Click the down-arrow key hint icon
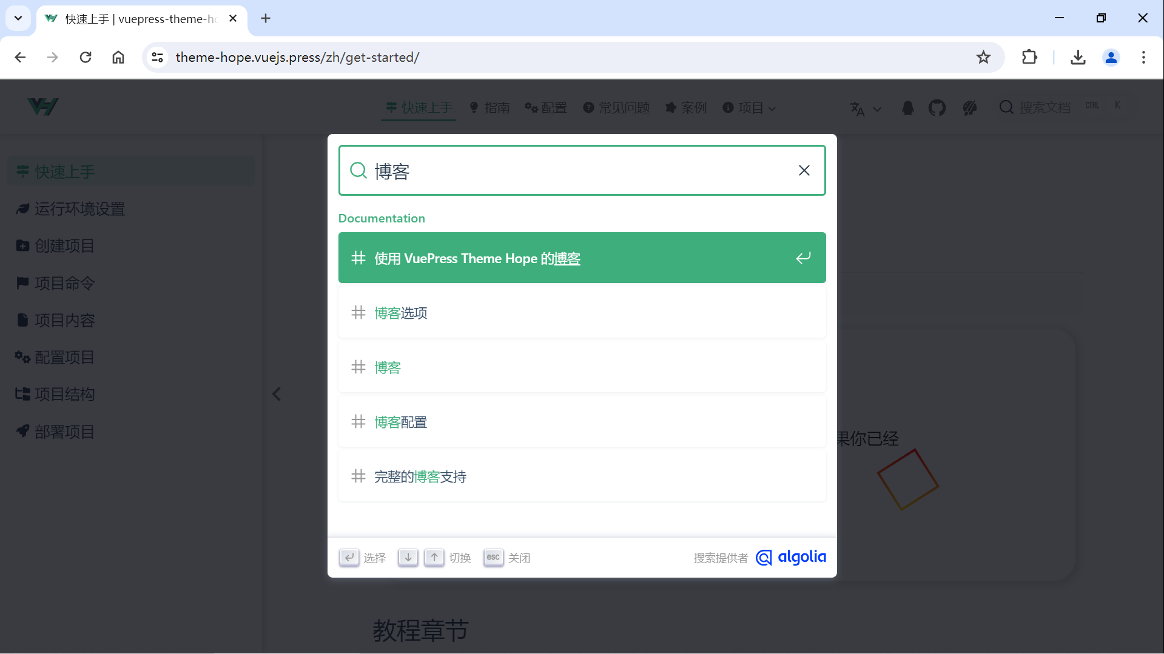 408,557
